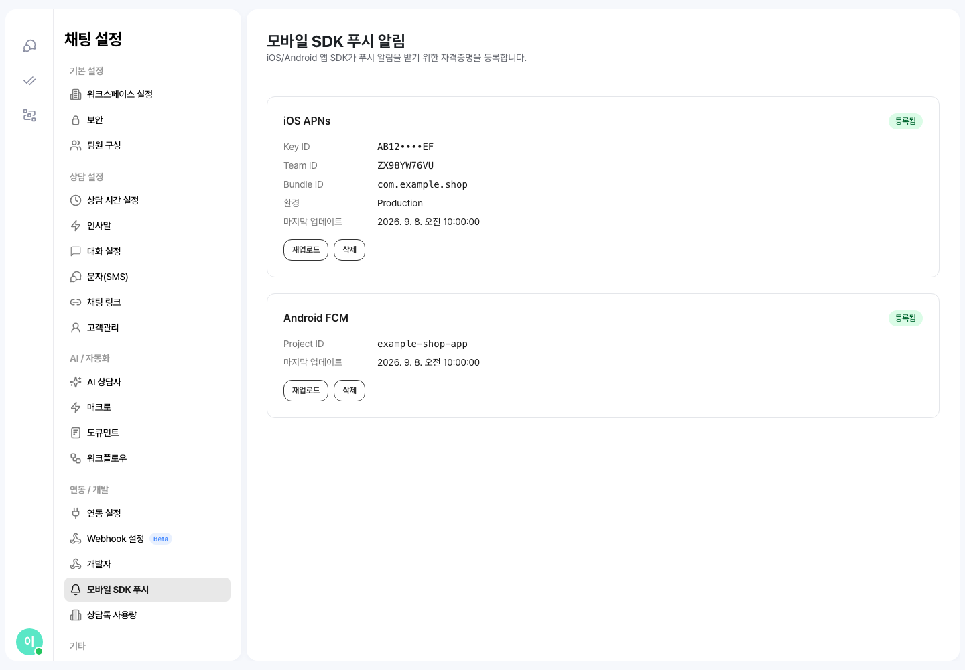Click the clock icon beside 상담 시간 설정

pyautogui.click(x=76, y=200)
